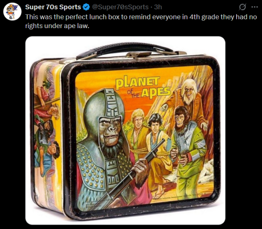Screen dimensions: 262x229
Task: Click the slashed-circle Grok icon
Action: pos(243,7)
